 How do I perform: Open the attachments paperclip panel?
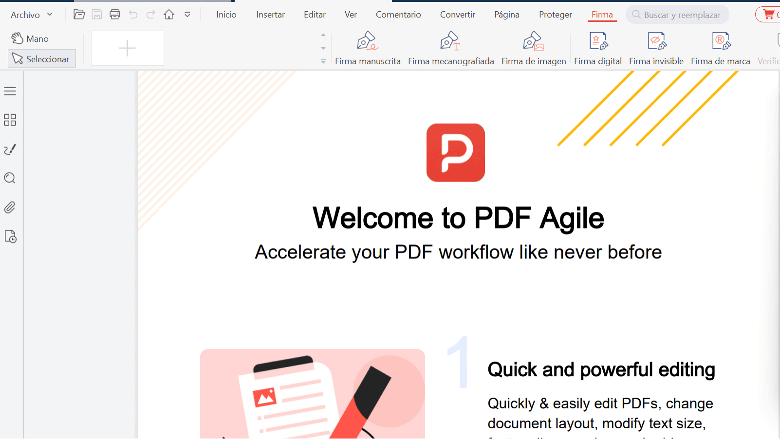pos(10,208)
